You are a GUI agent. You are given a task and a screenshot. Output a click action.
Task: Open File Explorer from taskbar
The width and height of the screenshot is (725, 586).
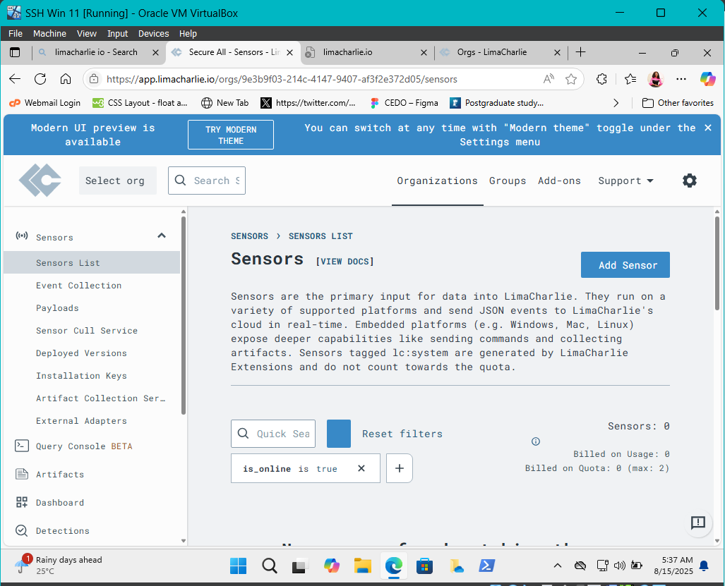pos(363,566)
